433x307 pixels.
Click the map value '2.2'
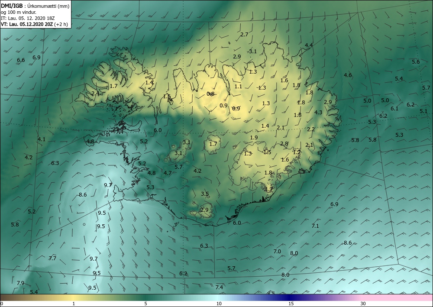pyautogui.click(x=311, y=129)
